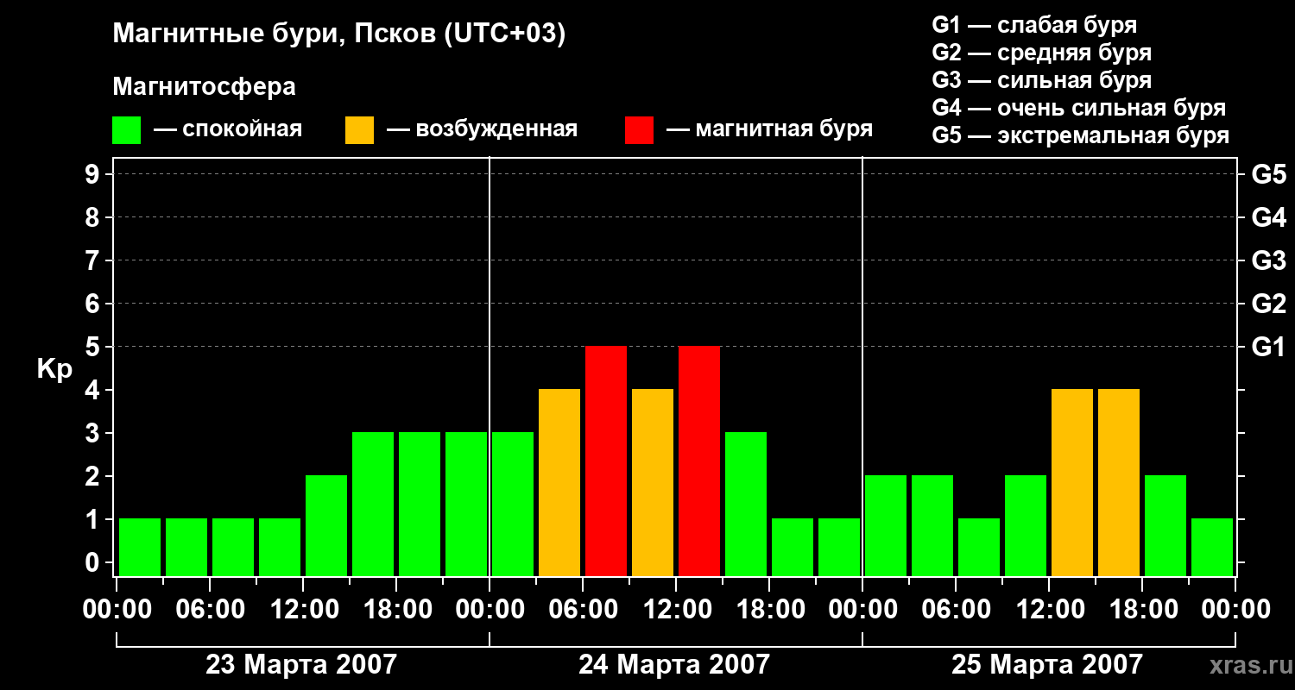Viewport: 1295px width, 690px height.
Task: Click the green Kp 1 bar for 06:00–09:00 on 25 Марта
Action: pos(979,547)
